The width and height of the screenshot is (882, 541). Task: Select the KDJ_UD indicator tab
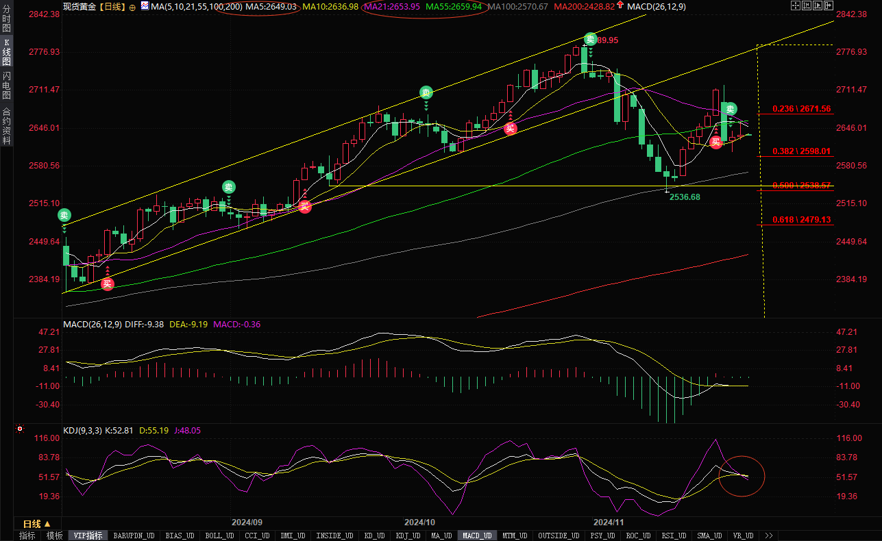(x=408, y=536)
